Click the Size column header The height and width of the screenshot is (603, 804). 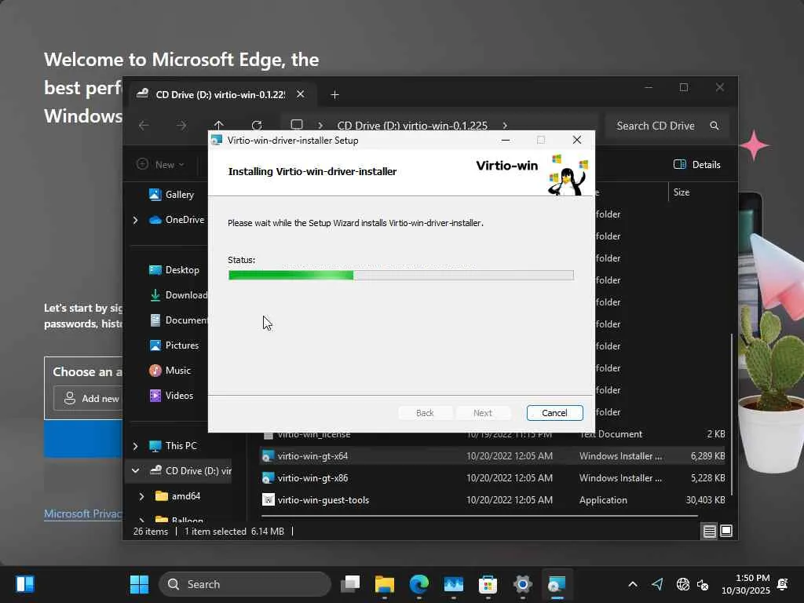[682, 192]
